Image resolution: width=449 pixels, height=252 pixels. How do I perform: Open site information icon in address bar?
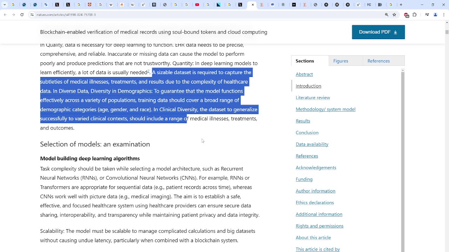pyautogui.click(x=32, y=15)
